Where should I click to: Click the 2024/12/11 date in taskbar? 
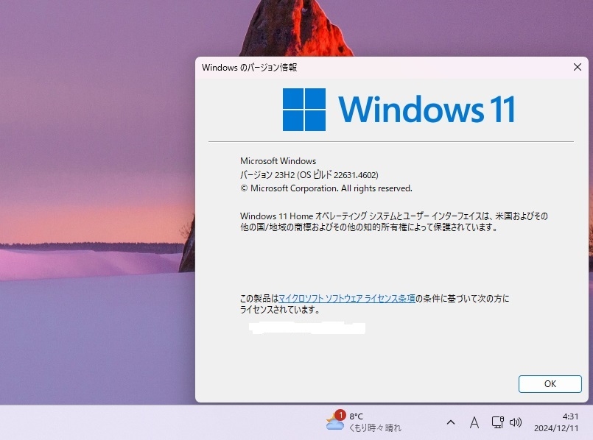pos(556,428)
